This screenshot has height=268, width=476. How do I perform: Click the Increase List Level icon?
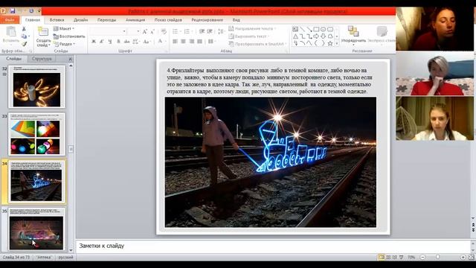[210, 31]
